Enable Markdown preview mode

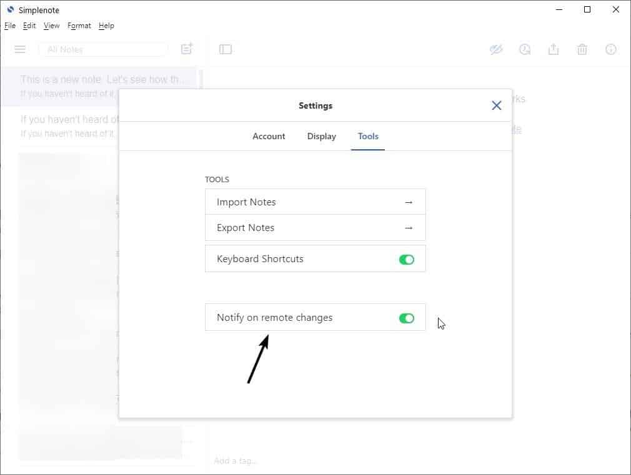[x=496, y=49]
